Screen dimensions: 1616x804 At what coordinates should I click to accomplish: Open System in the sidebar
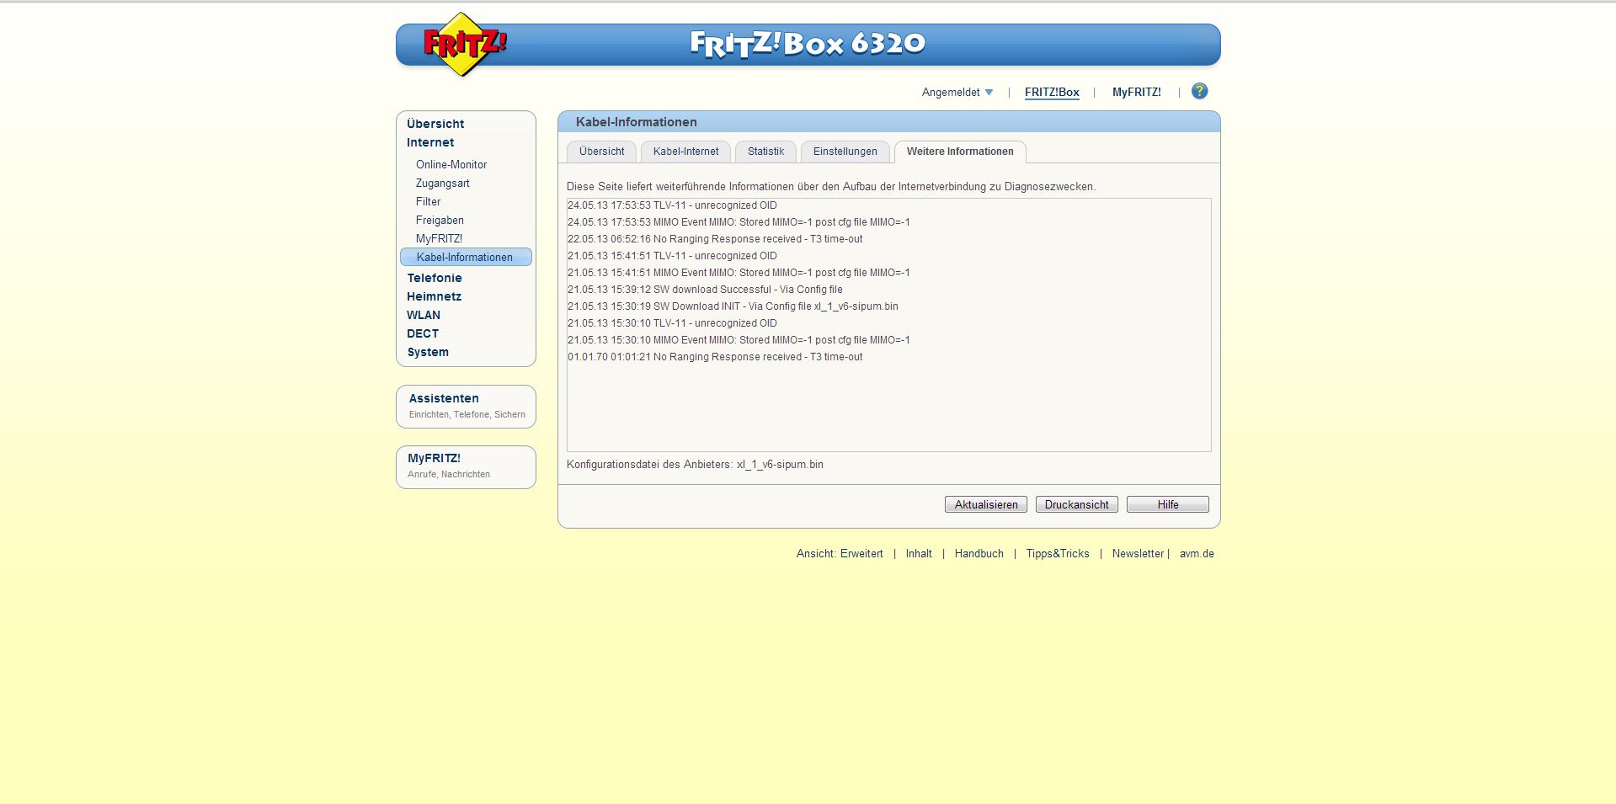coord(428,352)
